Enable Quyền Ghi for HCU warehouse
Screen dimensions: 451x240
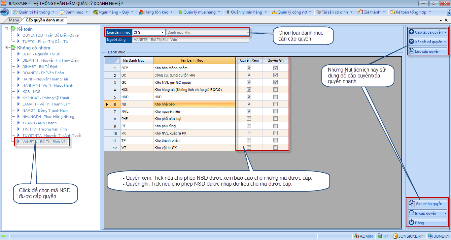point(275,90)
